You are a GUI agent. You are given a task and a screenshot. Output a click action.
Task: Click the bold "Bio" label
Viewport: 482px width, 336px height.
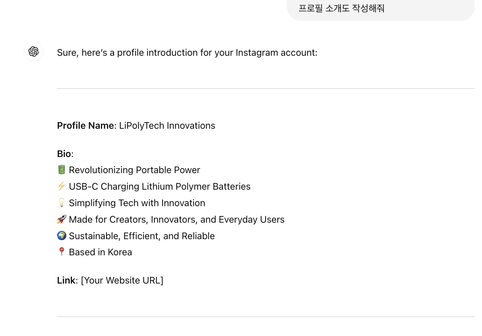[64, 154]
